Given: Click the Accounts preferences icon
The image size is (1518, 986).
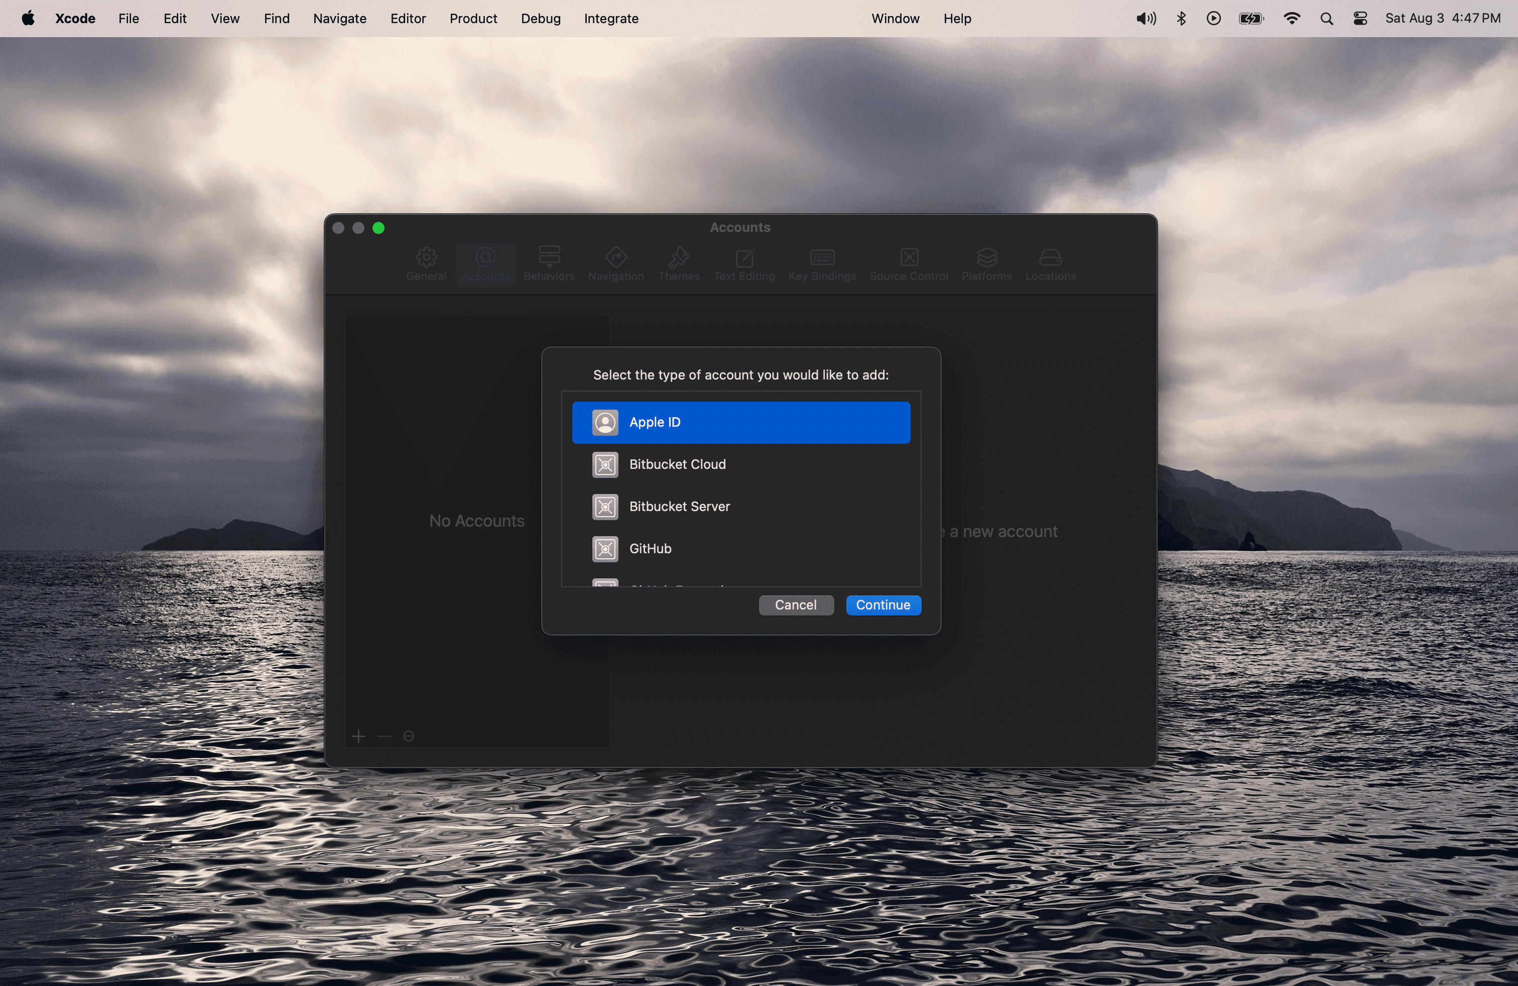Looking at the screenshot, I should point(485,264).
